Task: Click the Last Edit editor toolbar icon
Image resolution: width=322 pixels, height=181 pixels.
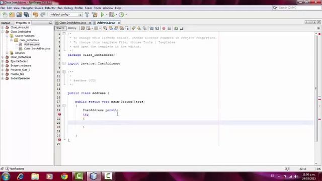Action: [x=83, y=28]
